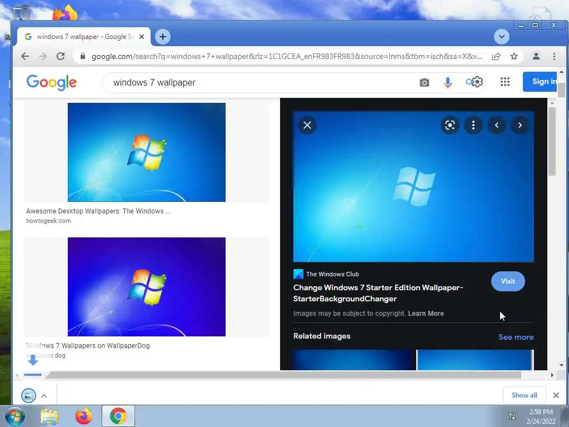569x427 pixels.
Task: Close the windows 7 wallpaper tab
Action: tap(142, 37)
